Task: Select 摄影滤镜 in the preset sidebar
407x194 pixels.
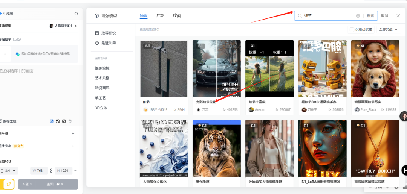Action: click(x=102, y=68)
